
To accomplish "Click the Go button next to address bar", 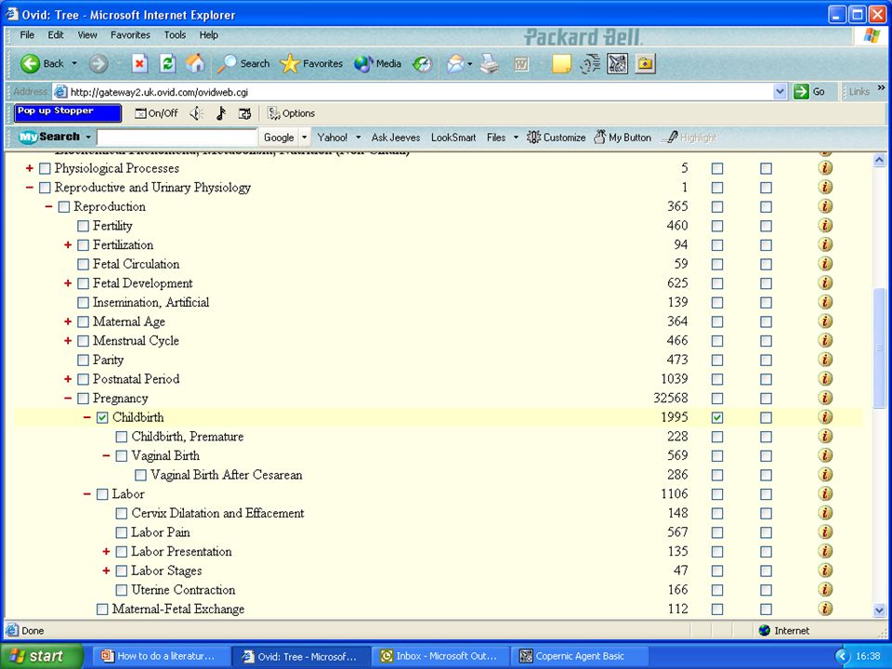I will tap(810, 92).
